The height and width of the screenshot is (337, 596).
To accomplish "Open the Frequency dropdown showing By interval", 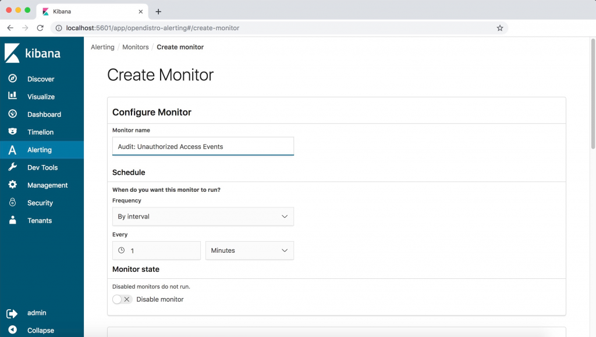I will point(203,216).
